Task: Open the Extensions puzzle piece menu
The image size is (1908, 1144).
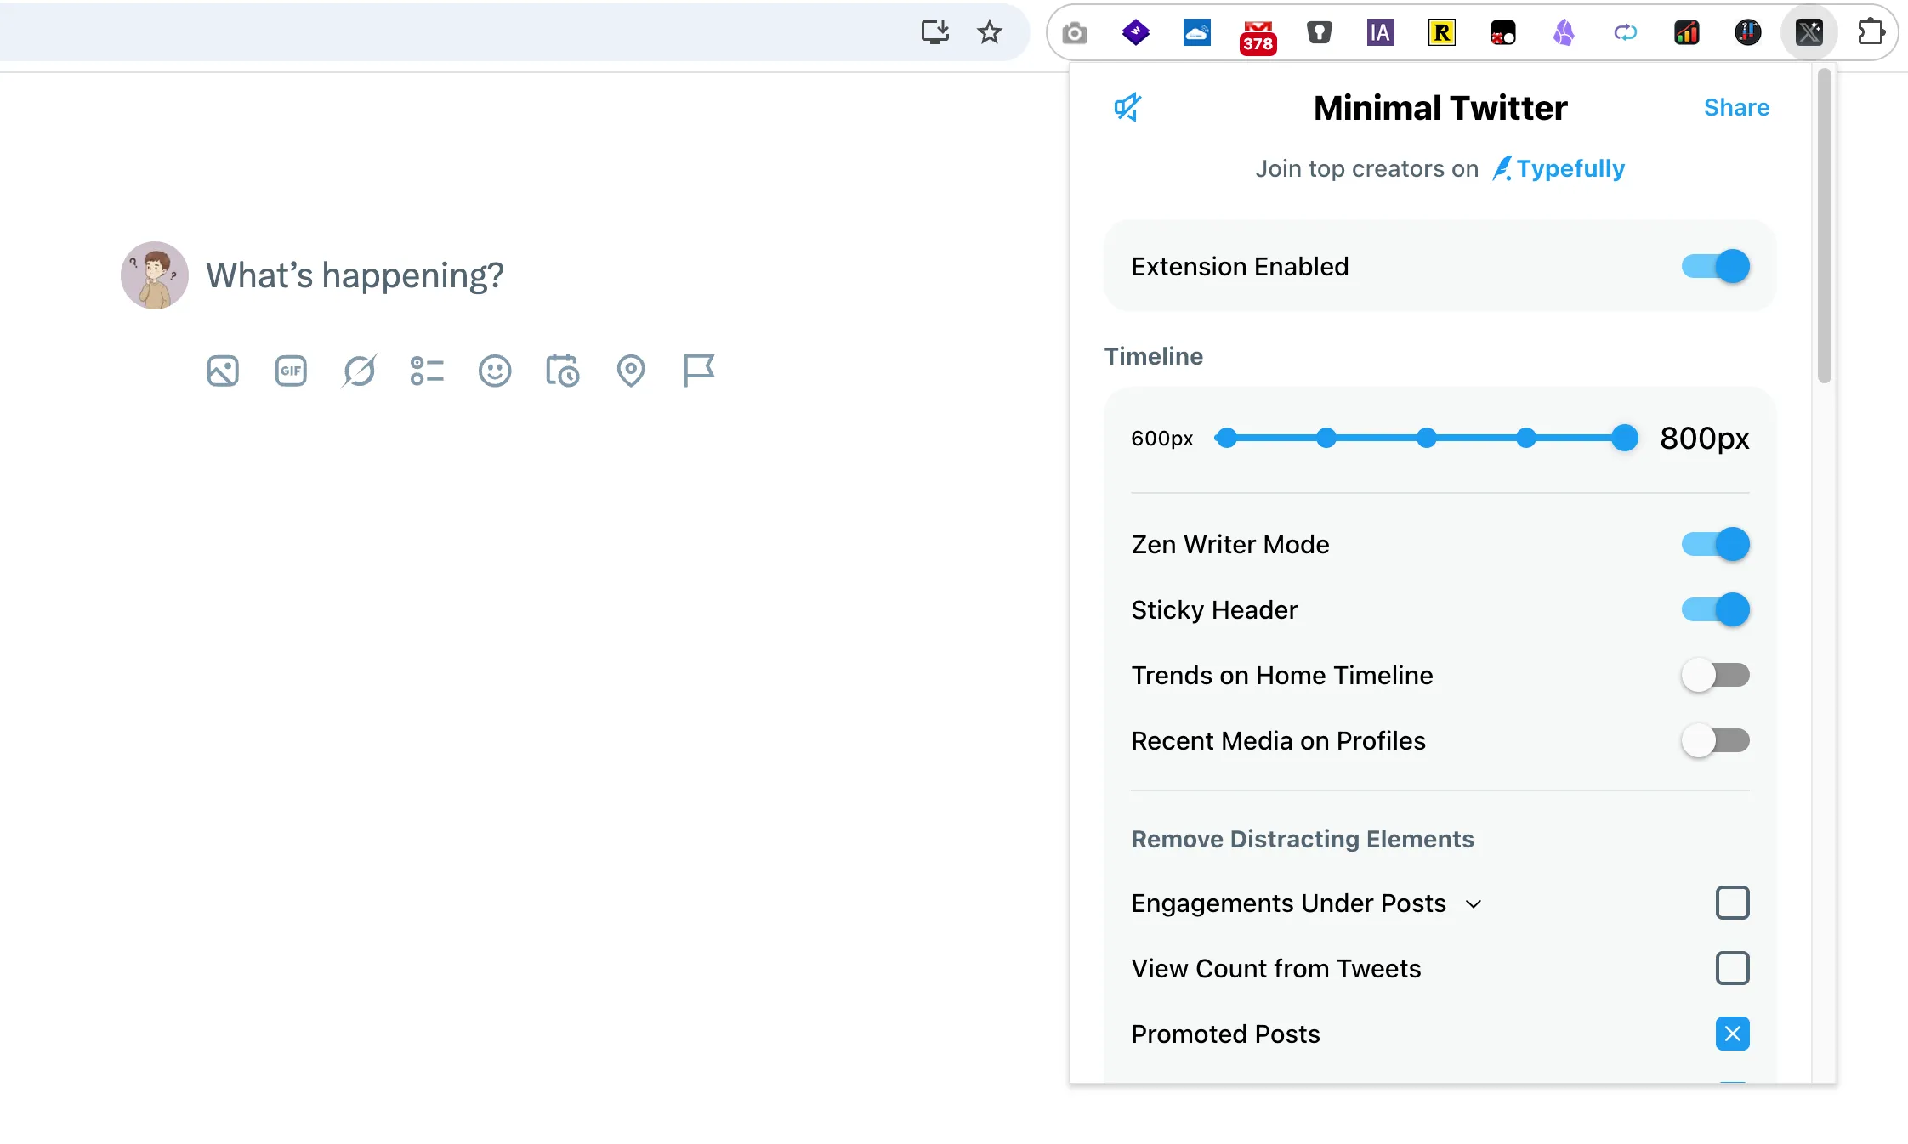Action: click(x=1871, y=33)
